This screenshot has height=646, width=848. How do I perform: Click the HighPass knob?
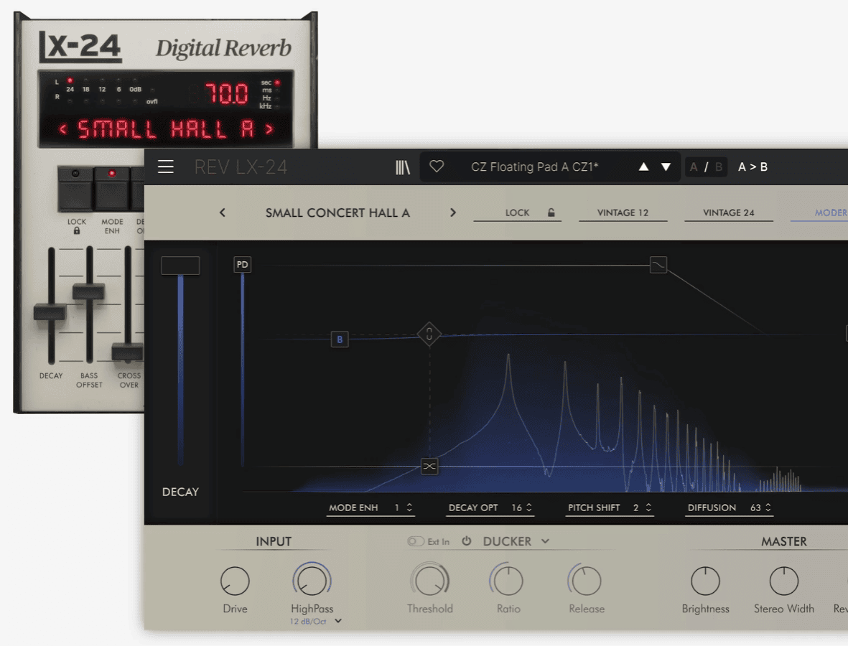pos(312,581)
